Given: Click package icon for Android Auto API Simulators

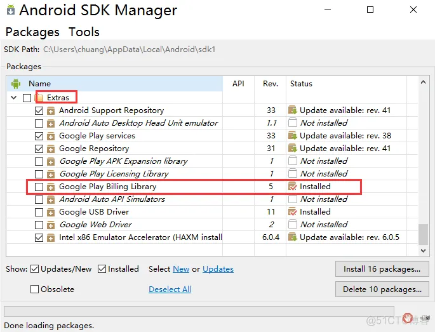Looking at the screenshot, I should (51, 199).
